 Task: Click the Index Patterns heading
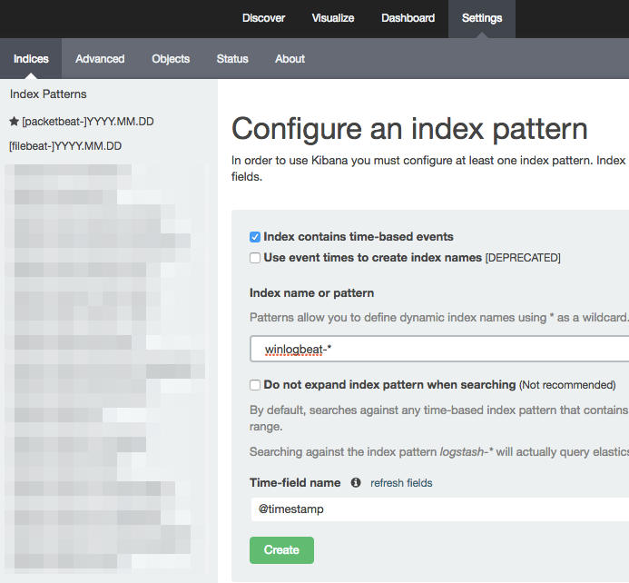[x=48, y=94]
